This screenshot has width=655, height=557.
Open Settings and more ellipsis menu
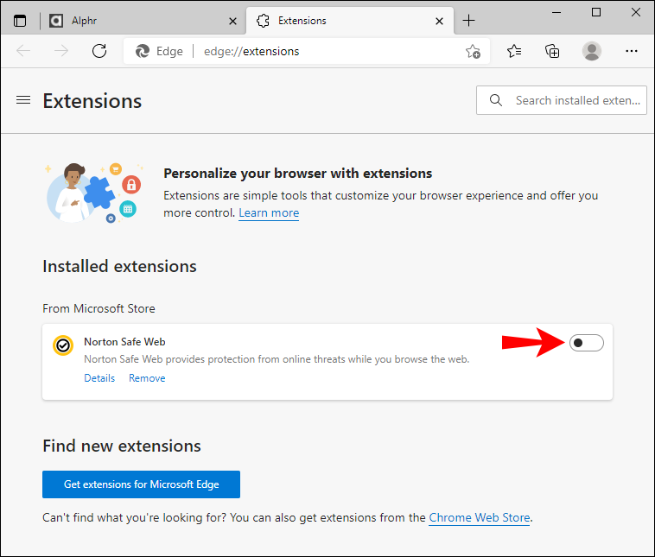631,51
